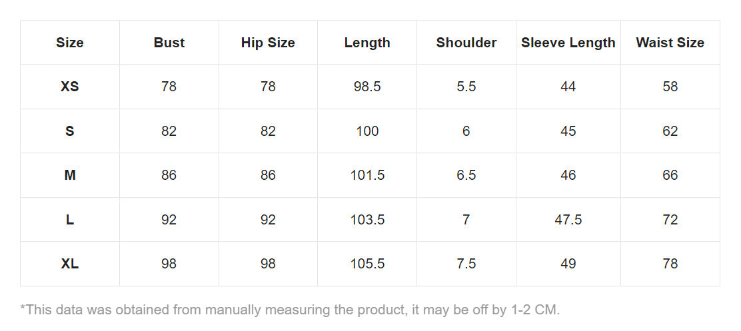Click the L sleeve length value 47.5

click(x=568, y=220)
